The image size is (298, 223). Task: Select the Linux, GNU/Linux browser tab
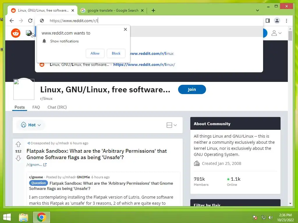tap(43, 10)
